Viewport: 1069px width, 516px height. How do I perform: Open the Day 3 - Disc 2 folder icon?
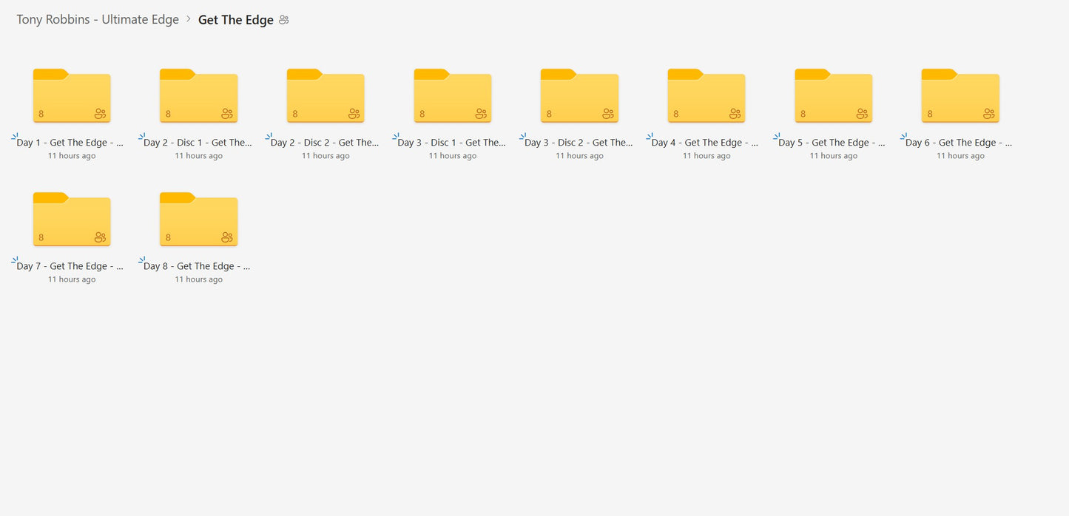579,95
